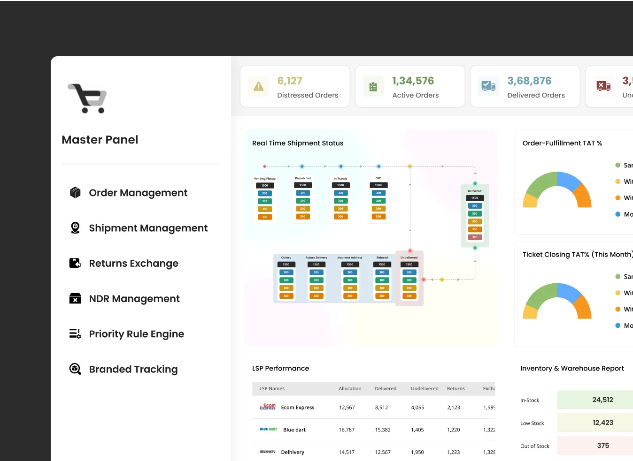This screenshot has width=633, height=461.
Task: Go to Returns Exchange section
Action: (x=134, y=263)
